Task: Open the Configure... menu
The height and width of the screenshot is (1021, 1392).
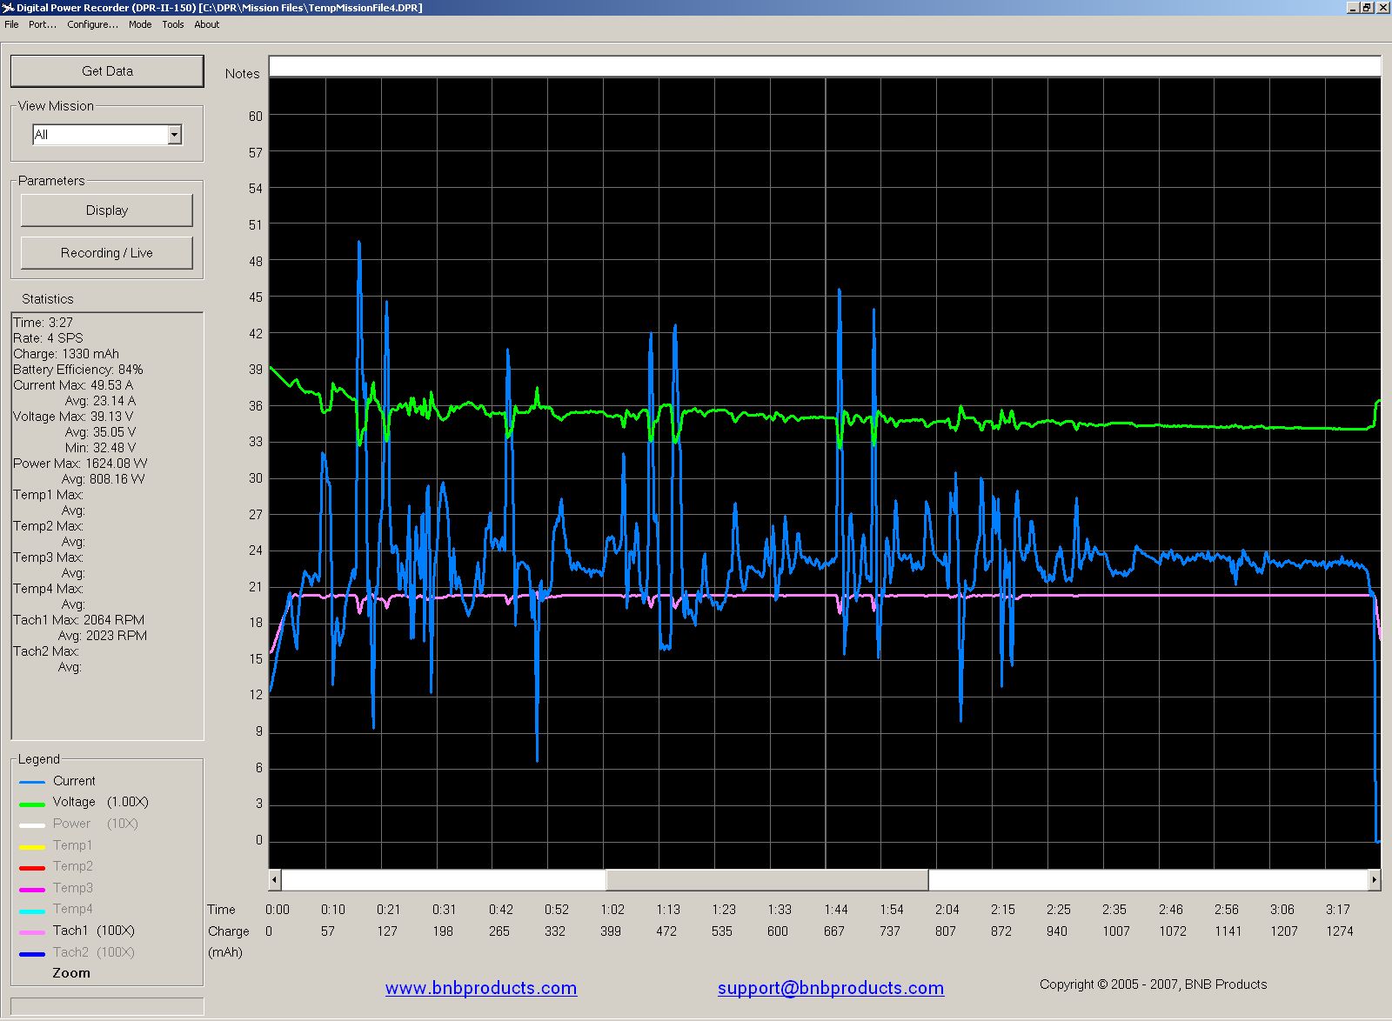Action: (x=92, y=24)
